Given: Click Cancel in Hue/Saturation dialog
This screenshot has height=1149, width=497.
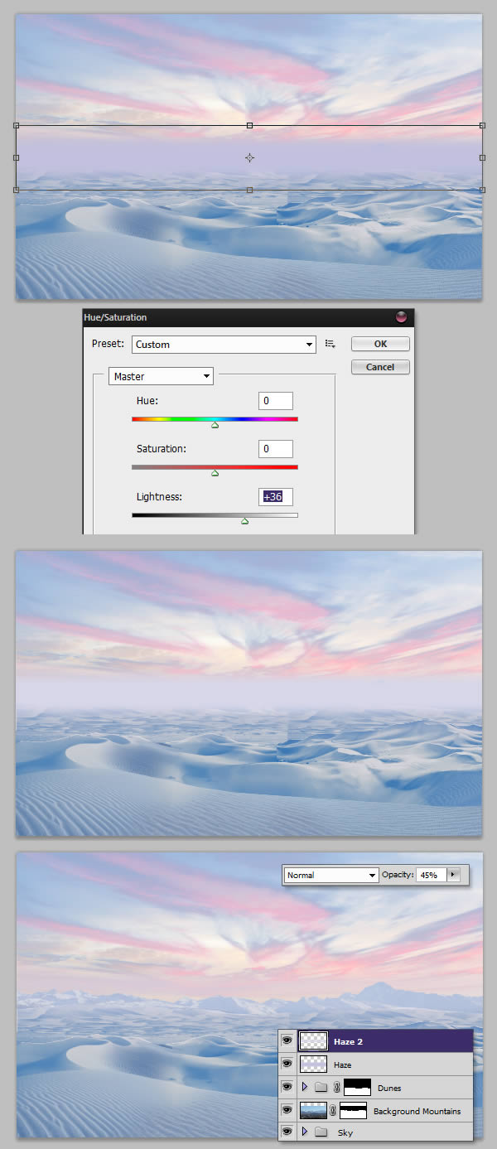Looking at the screenshot, I should pos(380,367).
